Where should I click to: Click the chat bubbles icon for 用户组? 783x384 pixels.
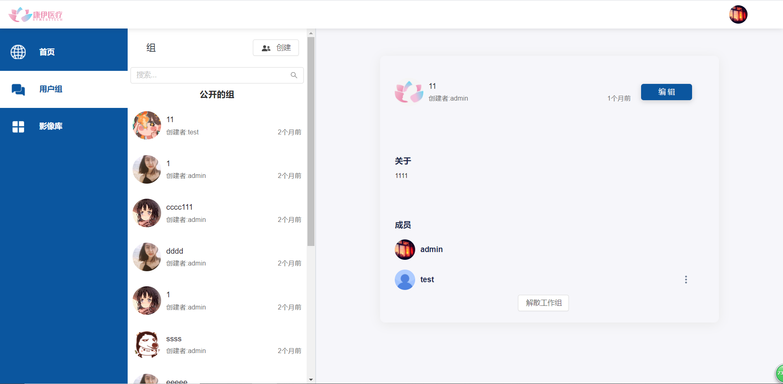tap(18, 89)
